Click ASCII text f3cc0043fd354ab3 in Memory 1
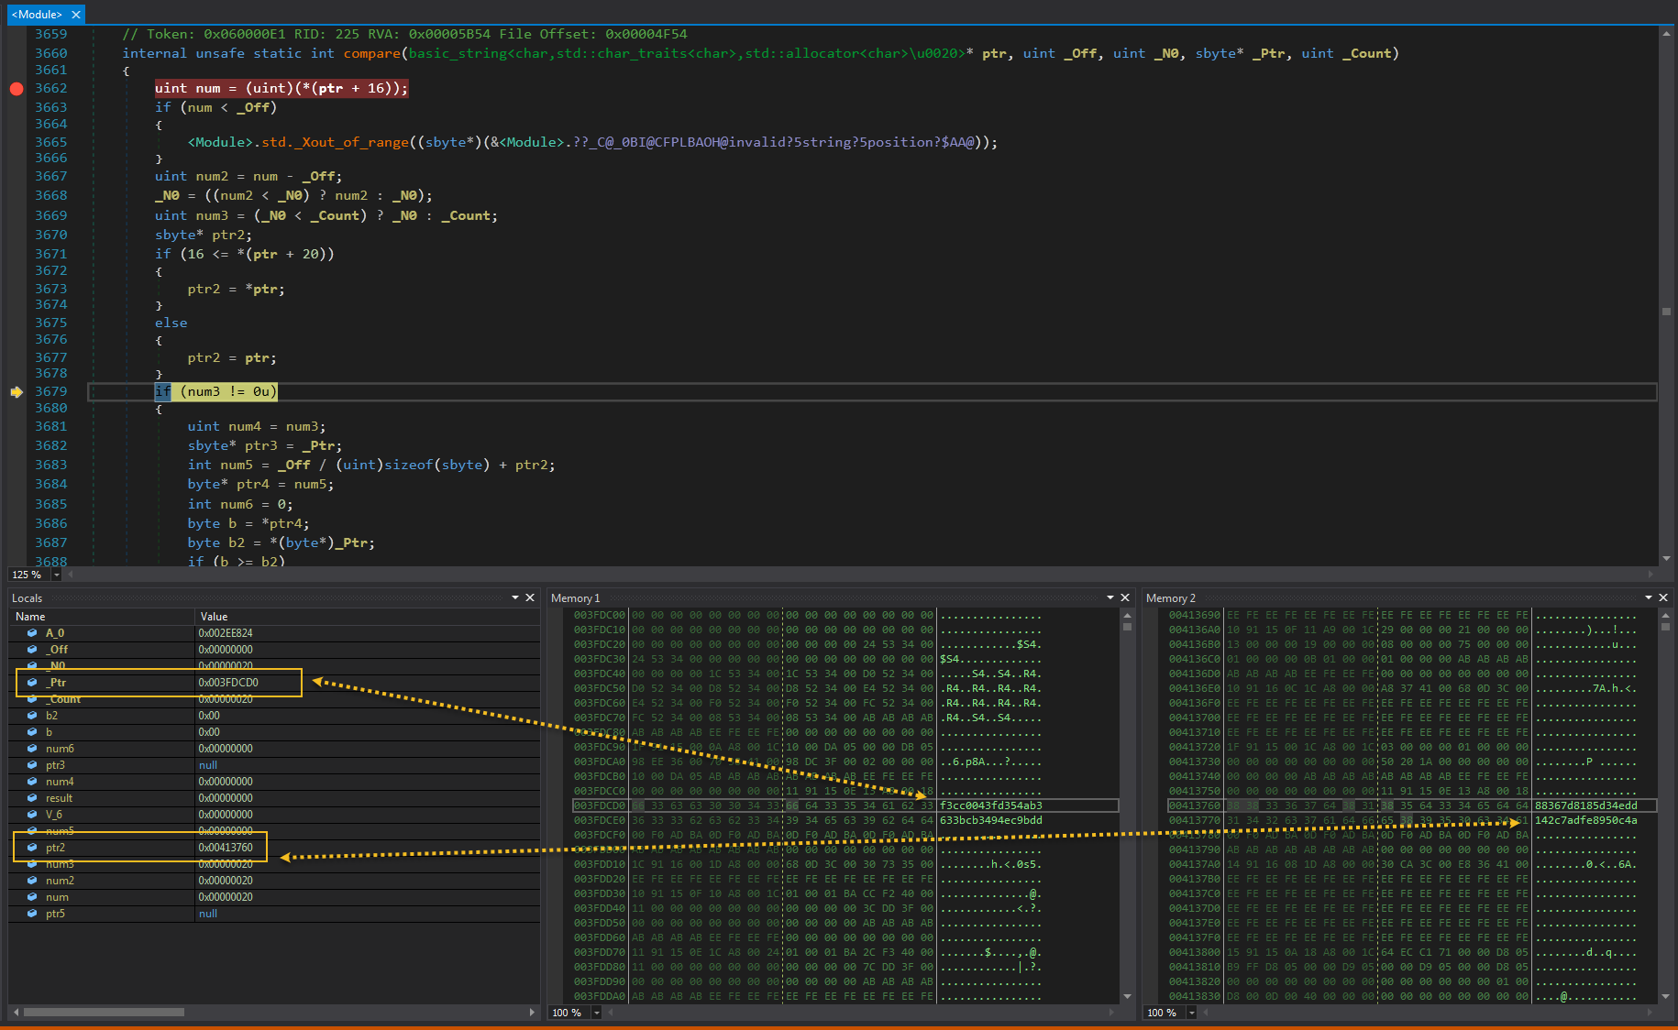 click(991, 805)
